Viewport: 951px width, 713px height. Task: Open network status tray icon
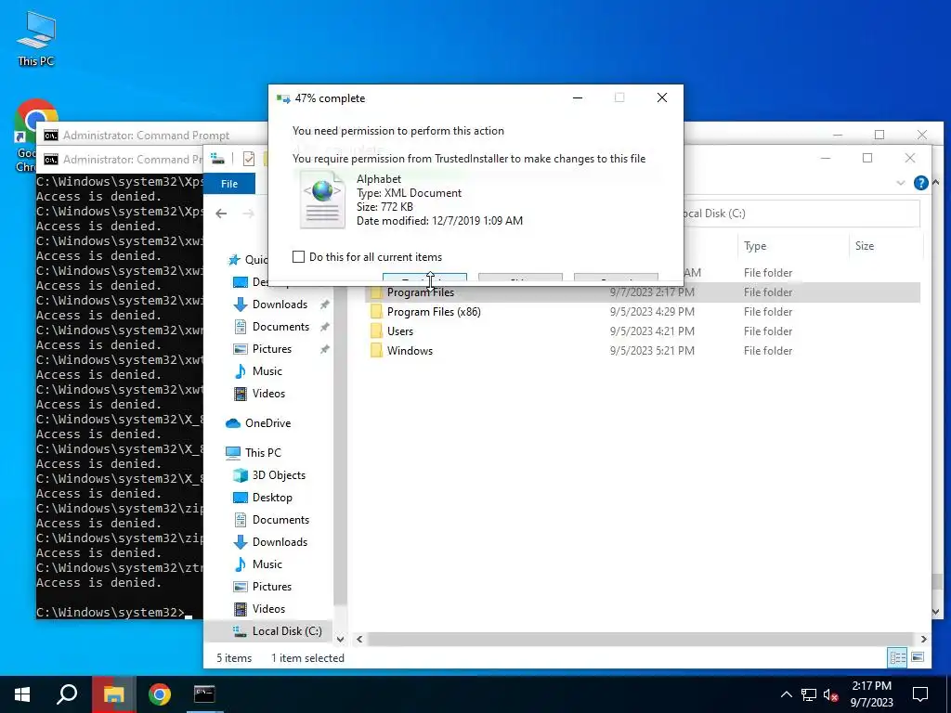click(x=809, y=694)
